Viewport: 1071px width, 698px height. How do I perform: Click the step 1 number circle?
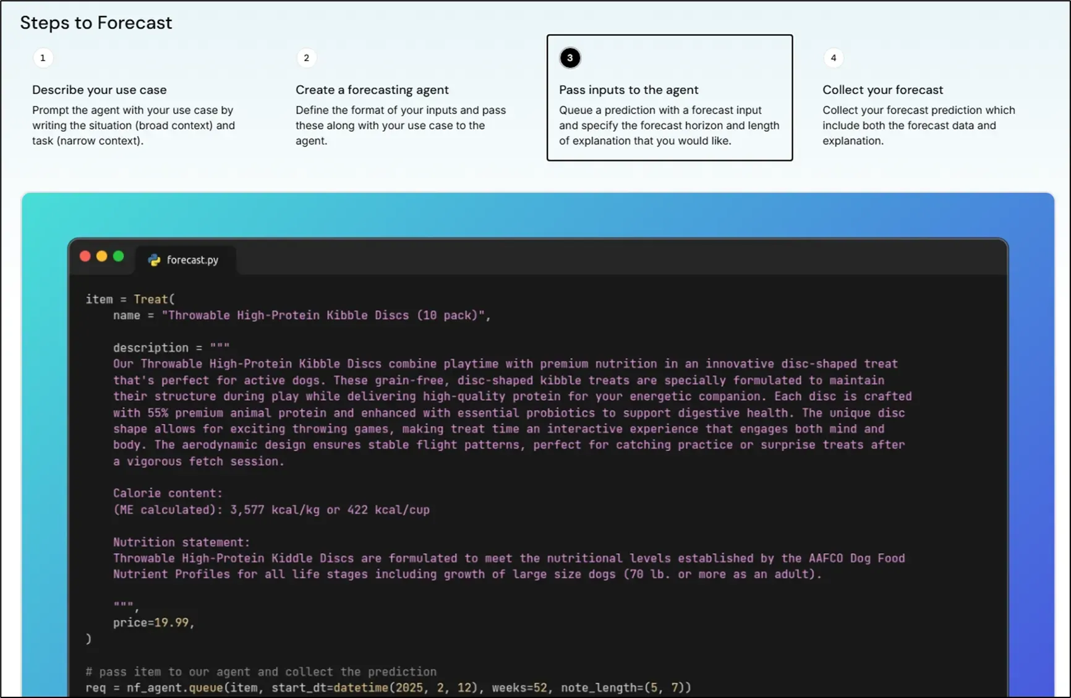coord(43,58)
